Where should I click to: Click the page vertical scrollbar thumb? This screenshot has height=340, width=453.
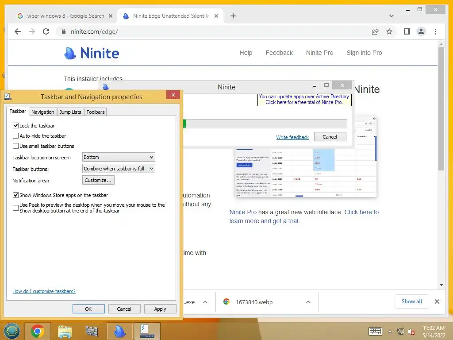click(x=441, y=108)
